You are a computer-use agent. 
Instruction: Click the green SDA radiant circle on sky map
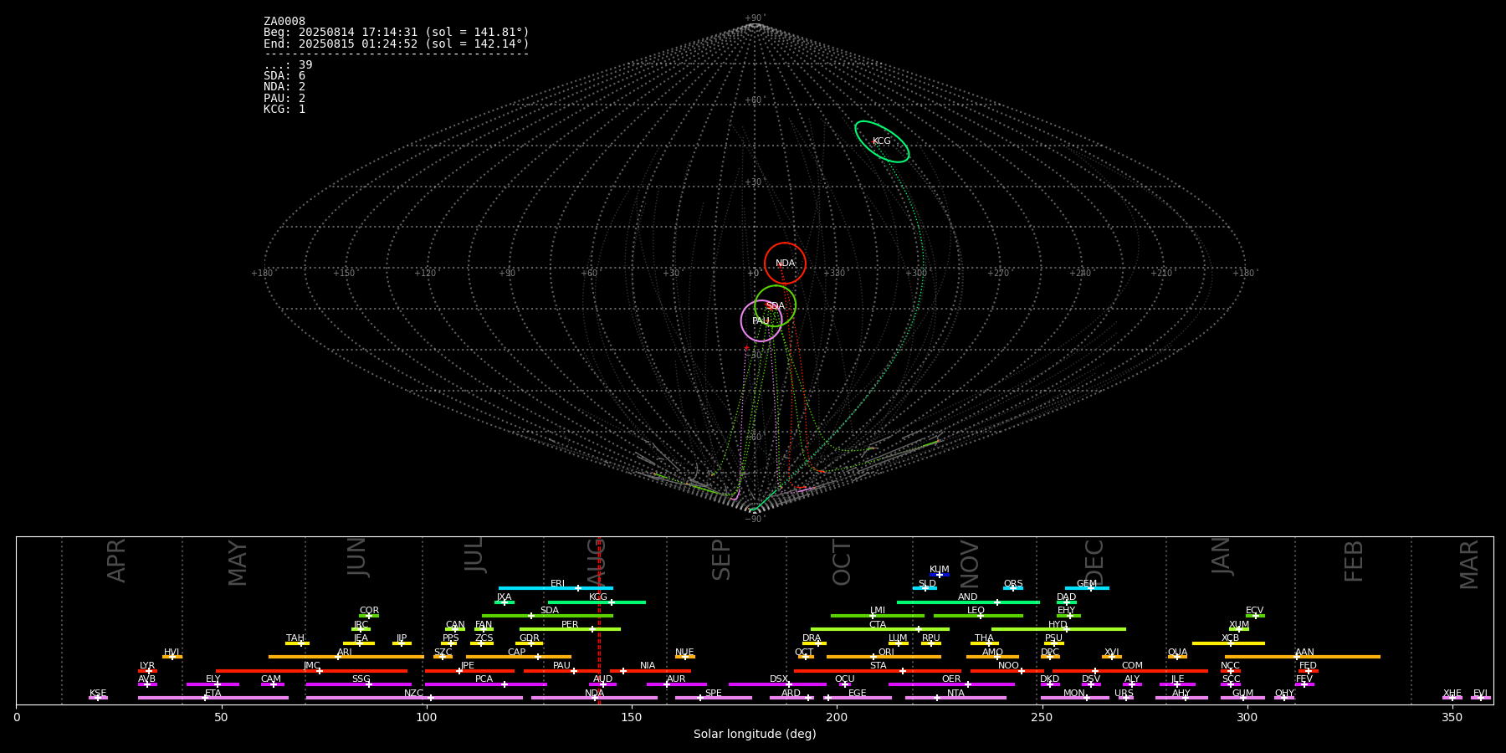[x=775, y=306]
